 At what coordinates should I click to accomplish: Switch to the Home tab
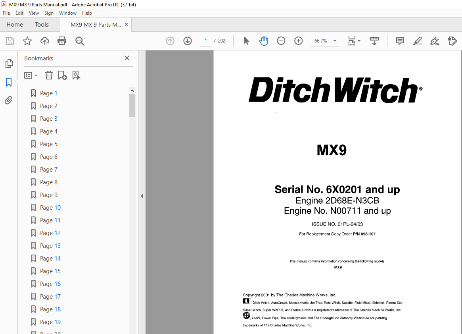point(15,25)
